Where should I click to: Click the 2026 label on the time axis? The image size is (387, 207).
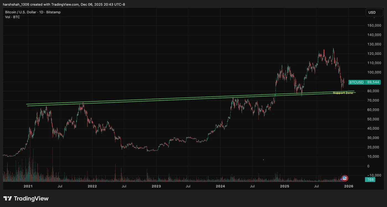(349, 186)
